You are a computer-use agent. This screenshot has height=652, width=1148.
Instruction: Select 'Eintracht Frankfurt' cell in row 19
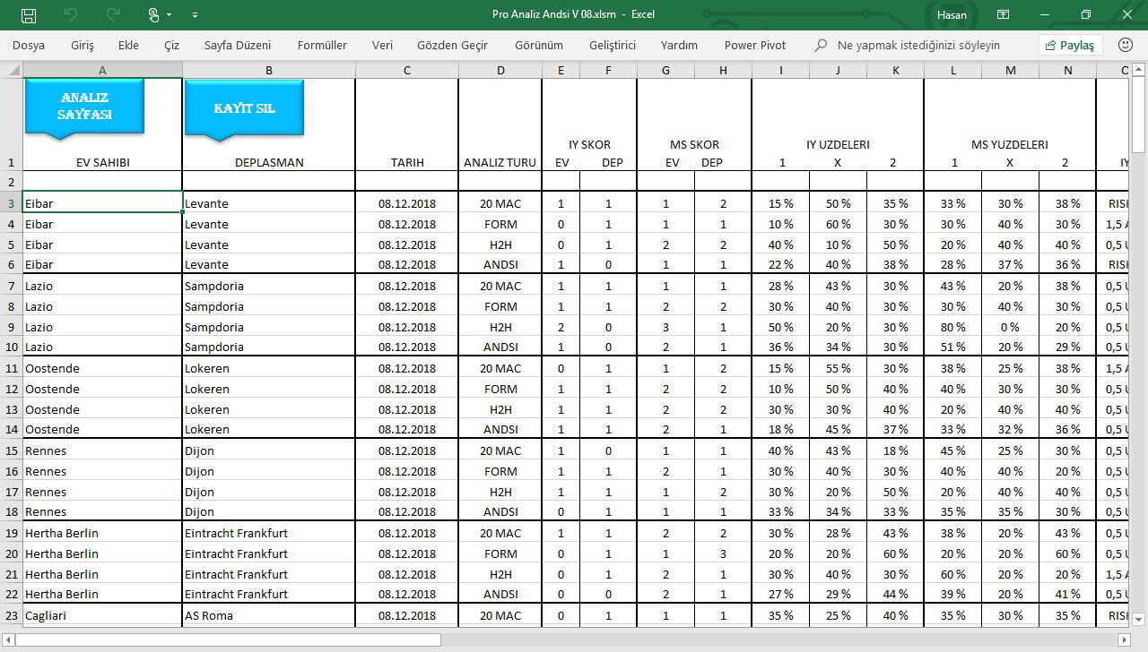(x=269, y=533)
